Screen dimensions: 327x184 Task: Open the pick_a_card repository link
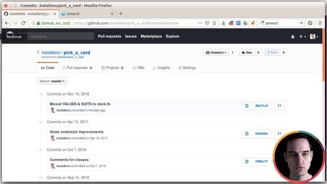tap(77, 53)
